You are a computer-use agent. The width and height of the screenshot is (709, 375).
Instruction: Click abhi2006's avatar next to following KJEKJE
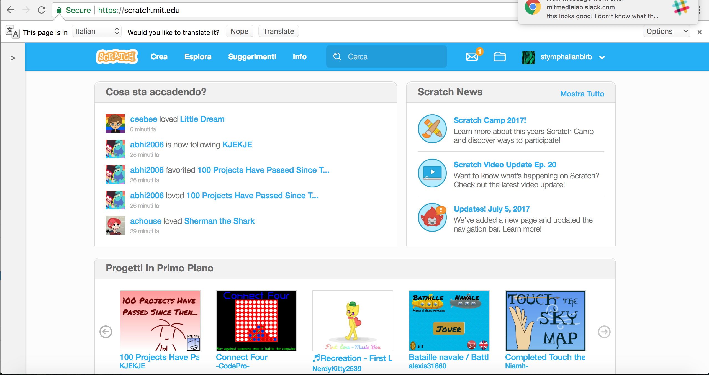[115, 149]
